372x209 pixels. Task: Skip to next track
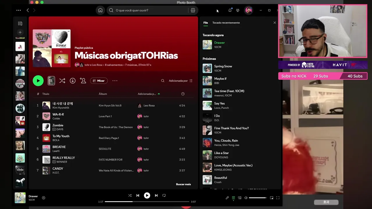pyautogui.click(x=156, y=195)
